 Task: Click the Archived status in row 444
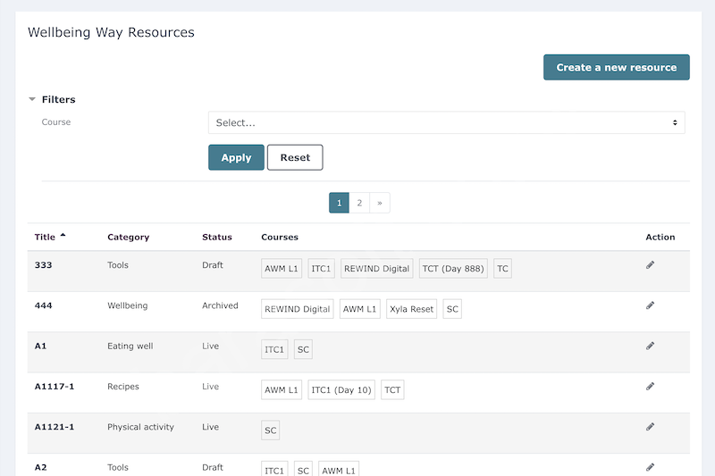(x=220, y=305)
